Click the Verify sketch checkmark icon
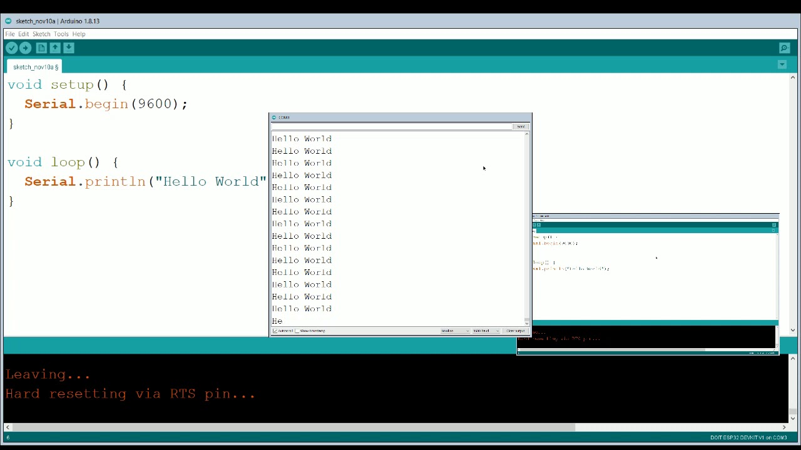The image size is (801, 450). [x=11, y=48]
